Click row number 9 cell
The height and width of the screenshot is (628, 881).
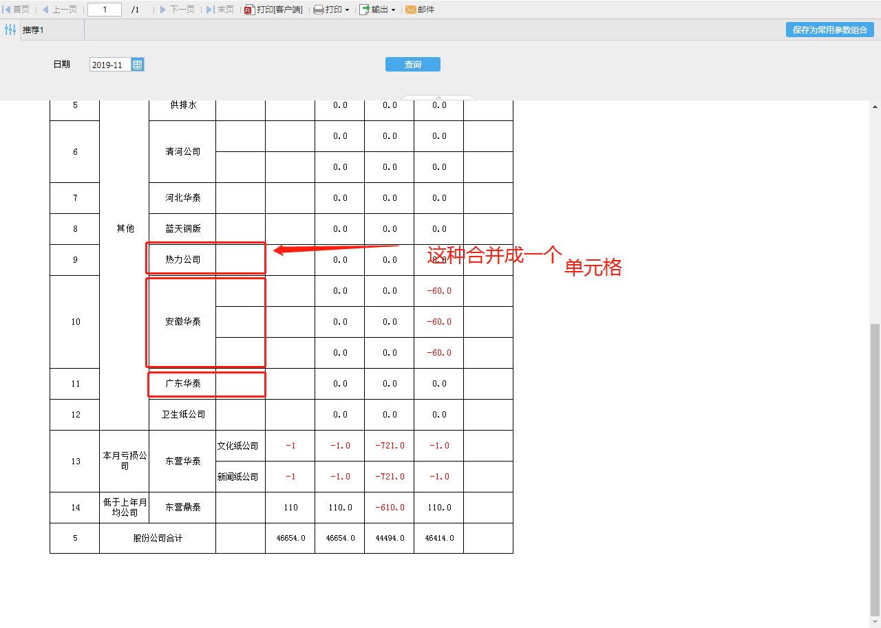pos(75,260)
